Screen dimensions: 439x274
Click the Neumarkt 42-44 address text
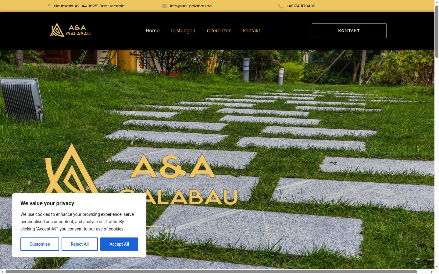coord(89,6)
